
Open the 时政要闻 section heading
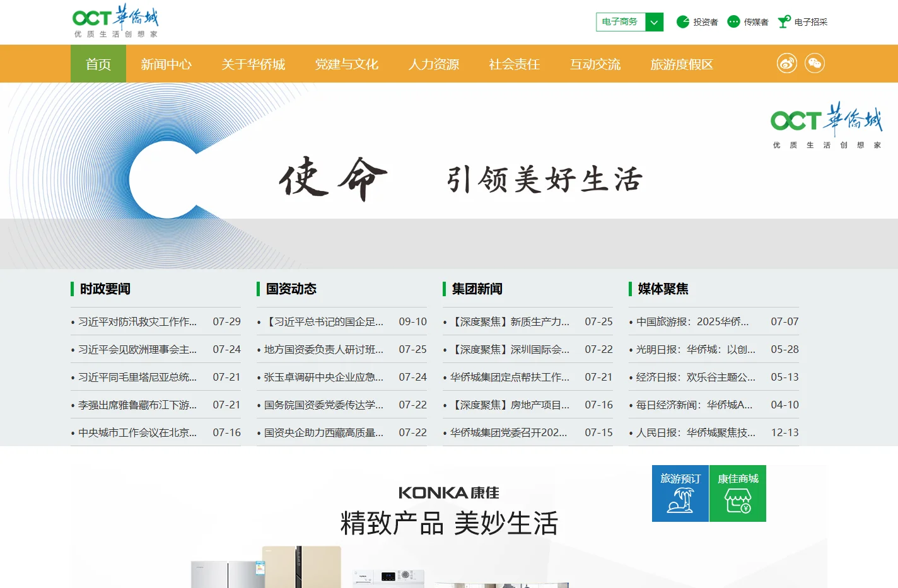tap(105, 289)
